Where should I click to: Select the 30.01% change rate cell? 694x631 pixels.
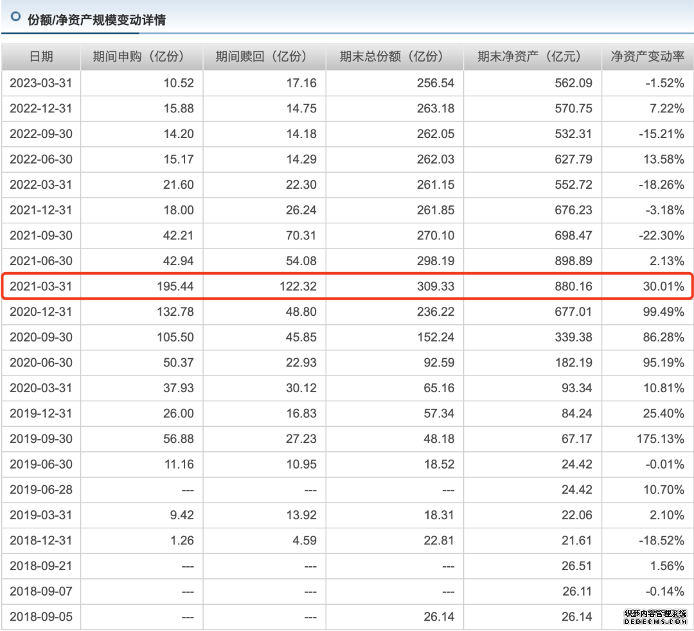click(x=664, y=286)
